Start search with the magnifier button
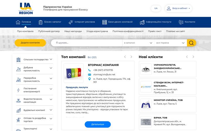The width and height of the screenshot is (211, 131). click(191, 43)
